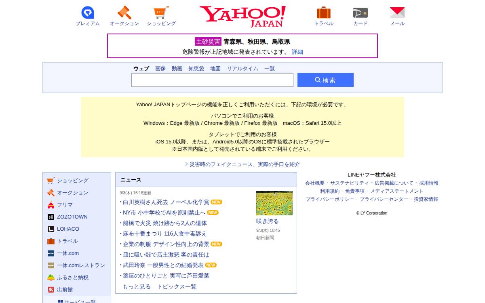Open the メディアステートメント footer link

tap(397, 191)
